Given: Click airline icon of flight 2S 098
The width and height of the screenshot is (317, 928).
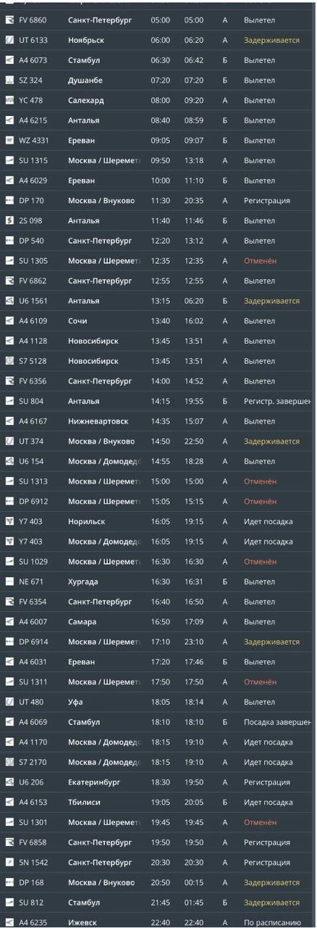Looking at the screenshot, I should click(9, 220).
